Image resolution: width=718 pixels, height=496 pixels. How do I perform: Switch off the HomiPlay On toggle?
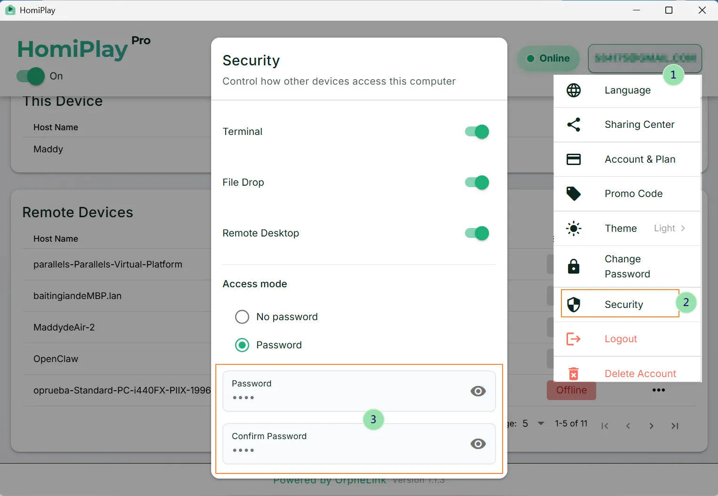point(31,76)
